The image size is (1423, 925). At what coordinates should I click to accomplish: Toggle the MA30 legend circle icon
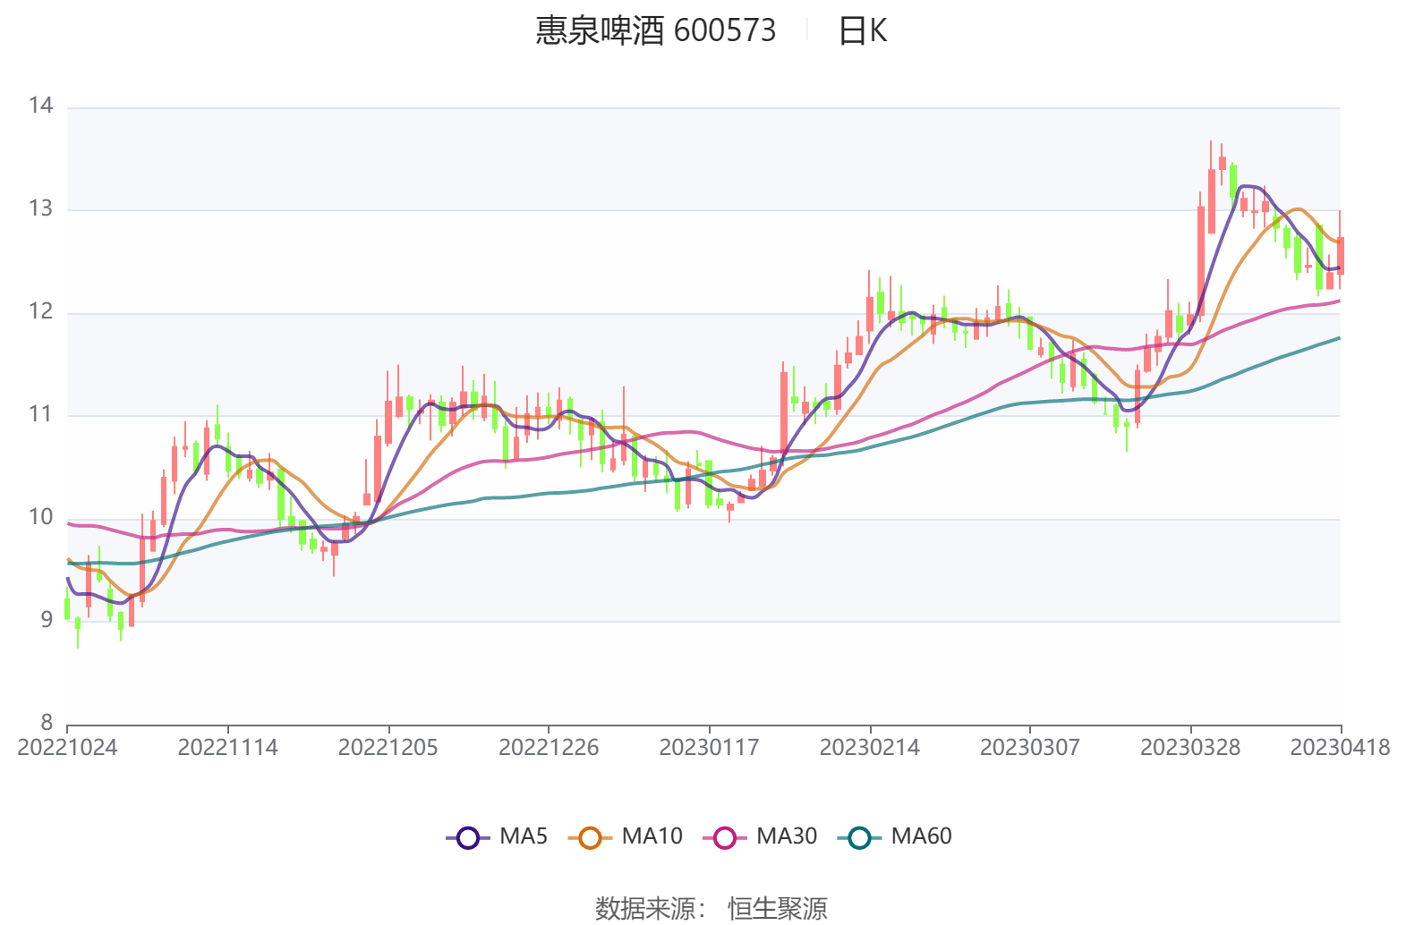click(725, 838)
